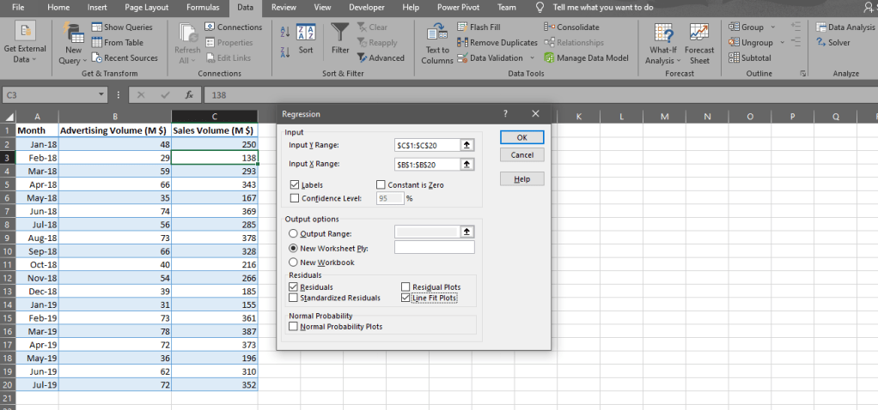Select the Output Range radio button
The height and width of the screenshot is (410, 878).
[x=295, y=233]
